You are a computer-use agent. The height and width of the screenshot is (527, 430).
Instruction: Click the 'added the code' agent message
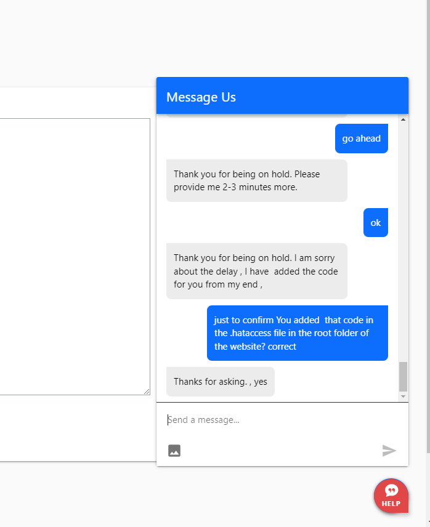[x=257, y=272]
